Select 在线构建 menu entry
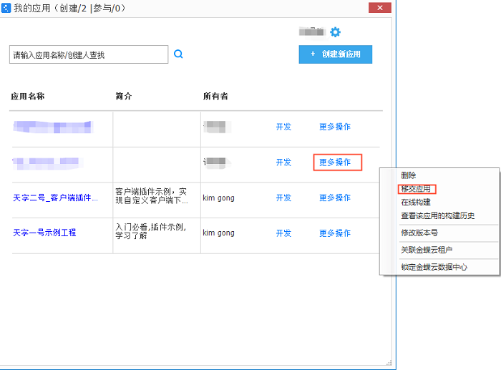This screenshot has width=501, height=370. 416,203
